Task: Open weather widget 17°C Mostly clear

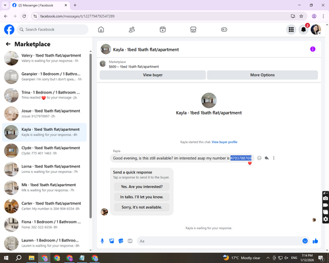Action: 241,258
